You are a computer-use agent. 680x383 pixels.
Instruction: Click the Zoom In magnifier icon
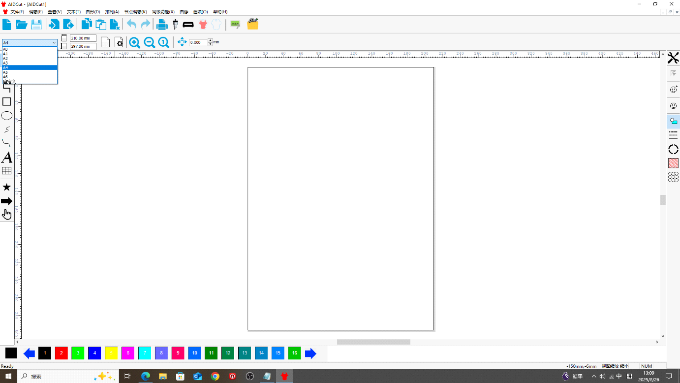click(x=134, y=42)
